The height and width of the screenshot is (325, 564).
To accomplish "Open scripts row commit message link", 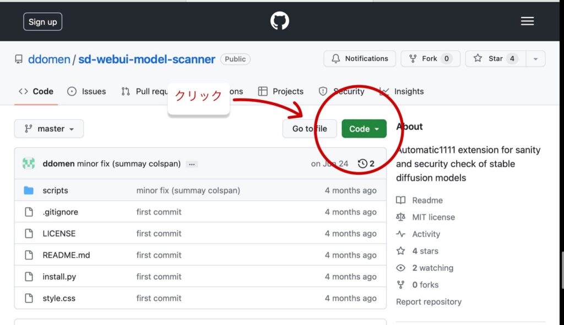I will tap(188, 190).
